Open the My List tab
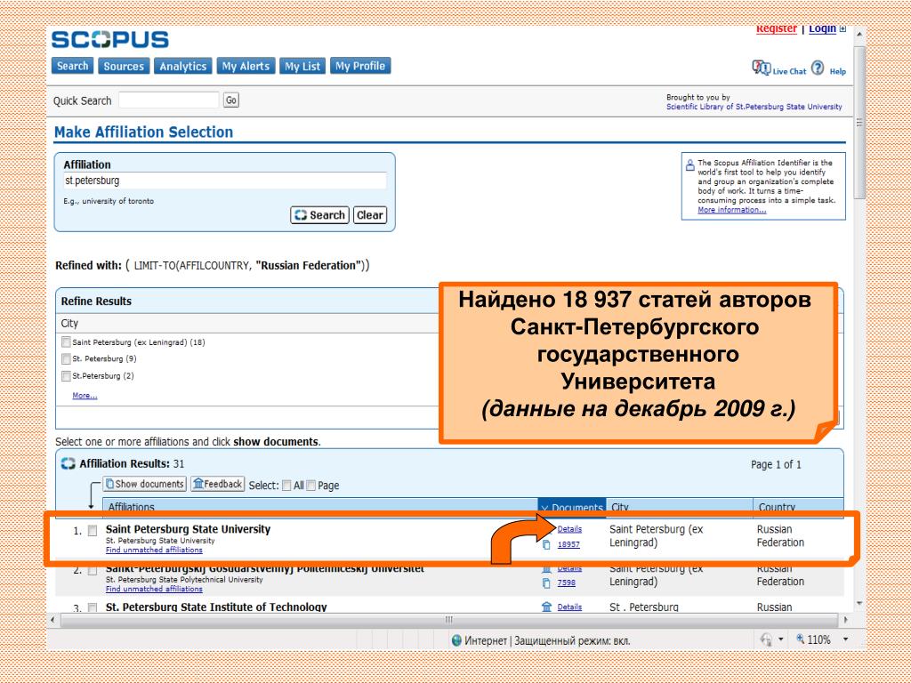 pos(302,66)
